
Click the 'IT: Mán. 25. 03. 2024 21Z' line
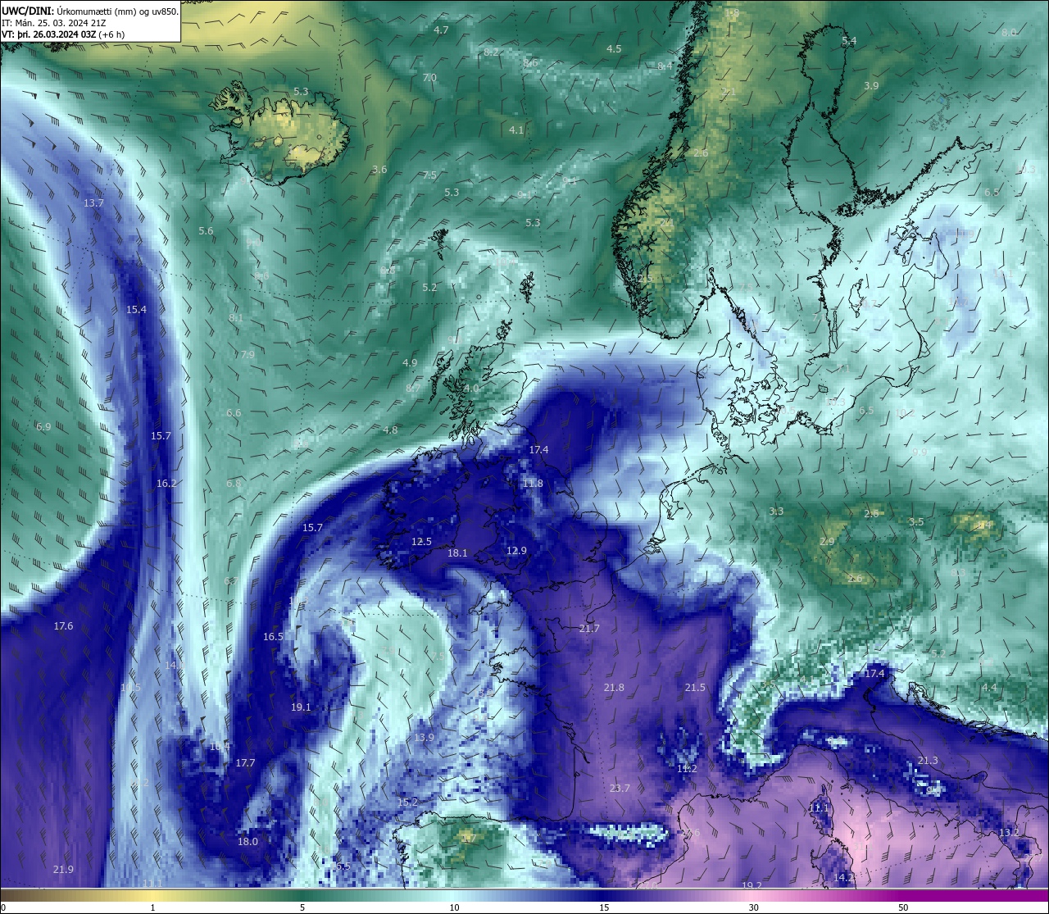54,23
